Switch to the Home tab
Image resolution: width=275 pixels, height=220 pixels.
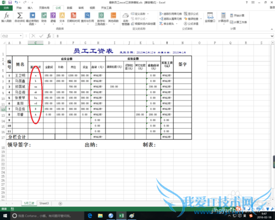[x=19, y=8]
